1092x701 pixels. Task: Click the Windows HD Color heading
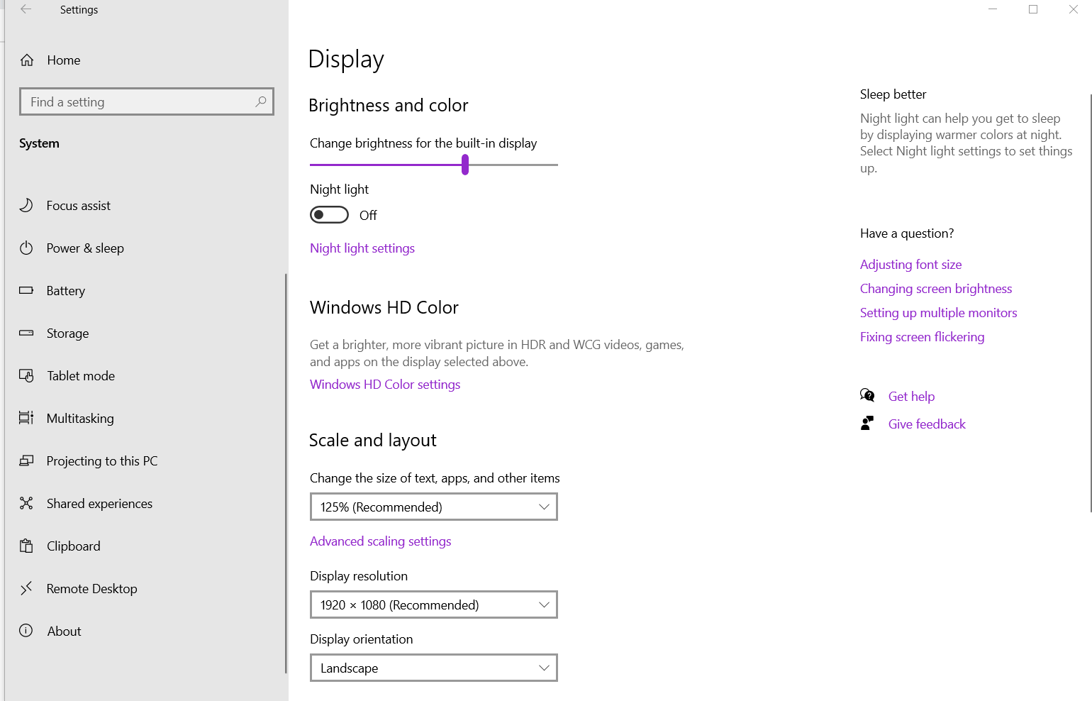coord(384,307)
